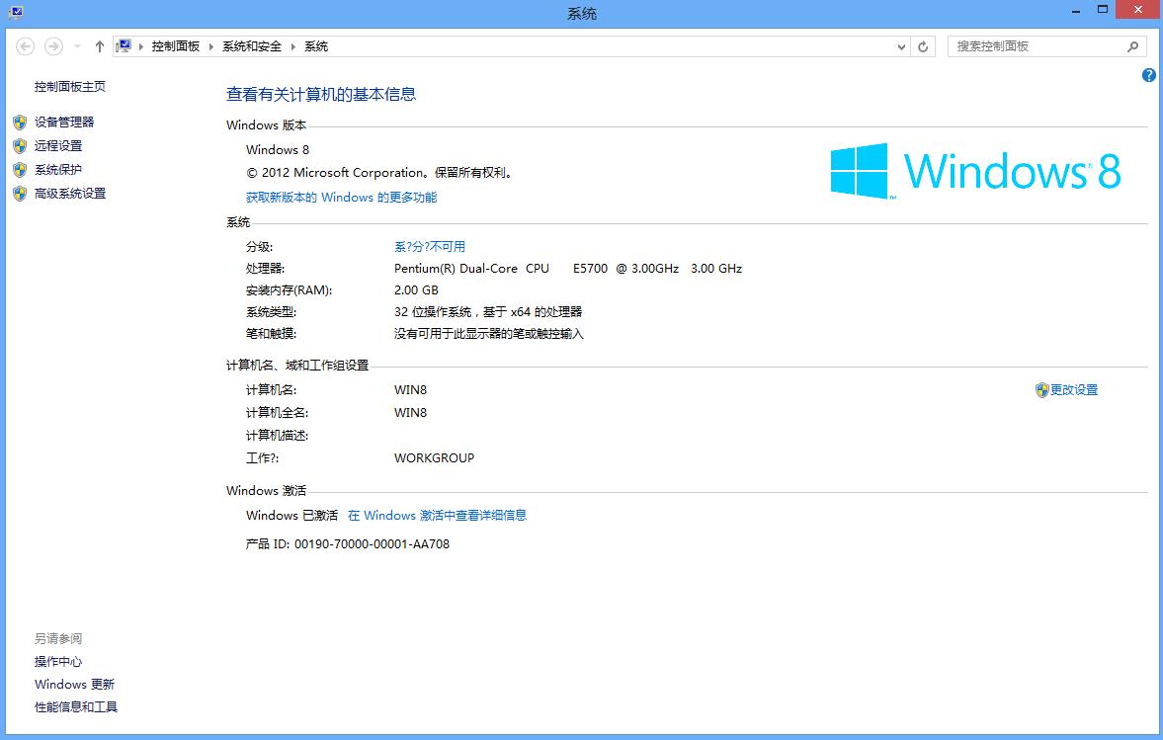Maximize the 系统 window
This screenshot has height=740, width=1163.
(x=1103, y=10)
